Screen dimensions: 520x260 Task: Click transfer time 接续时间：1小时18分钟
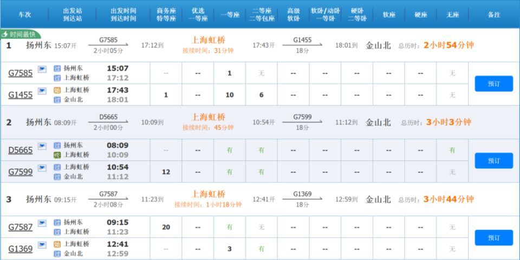(x=208, y=205)
